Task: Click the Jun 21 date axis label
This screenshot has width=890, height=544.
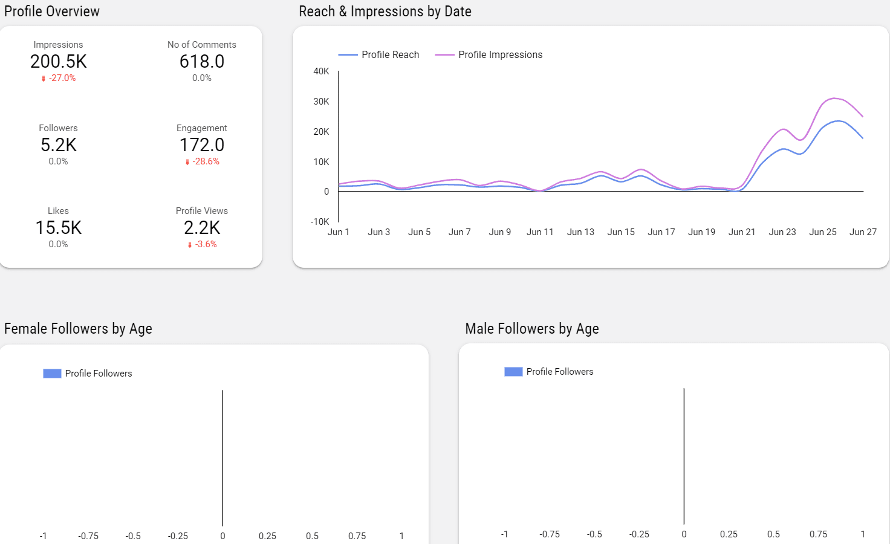Action: (x=742, y=232)
